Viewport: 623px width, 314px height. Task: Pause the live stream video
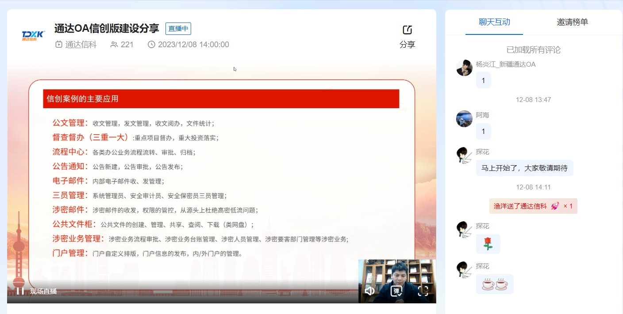click(20, 291)
